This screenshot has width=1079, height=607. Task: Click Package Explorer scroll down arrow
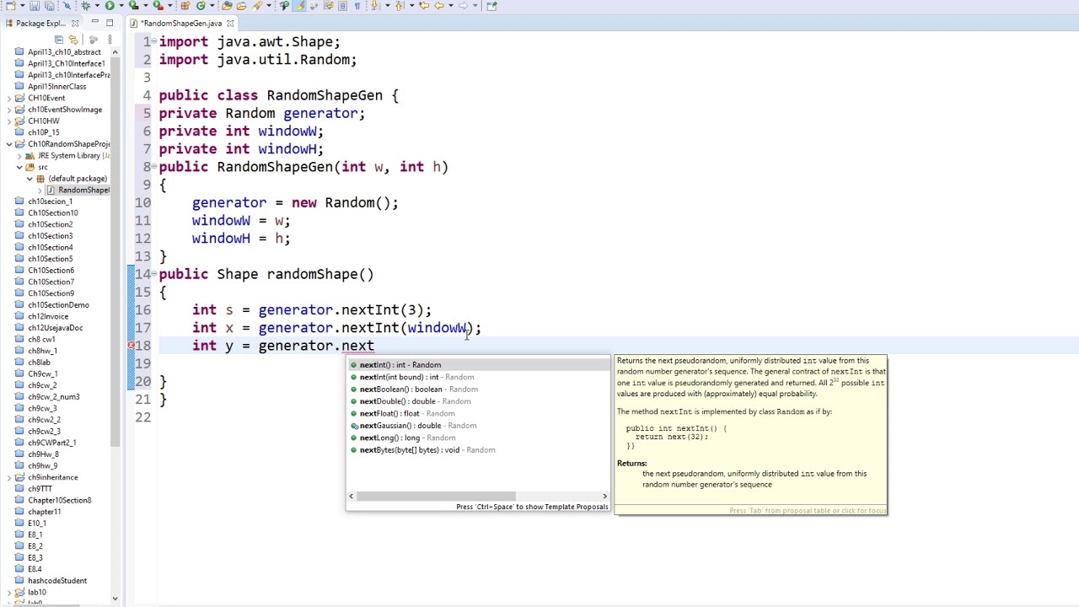point(115,599)
